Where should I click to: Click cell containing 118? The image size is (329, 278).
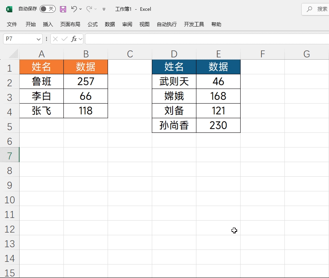click(x=86, y=111)
